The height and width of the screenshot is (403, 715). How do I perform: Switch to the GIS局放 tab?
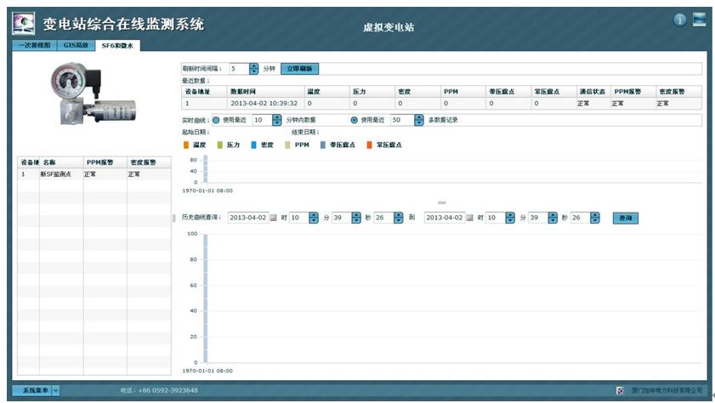pyautogui.click(x=76, y=45)
